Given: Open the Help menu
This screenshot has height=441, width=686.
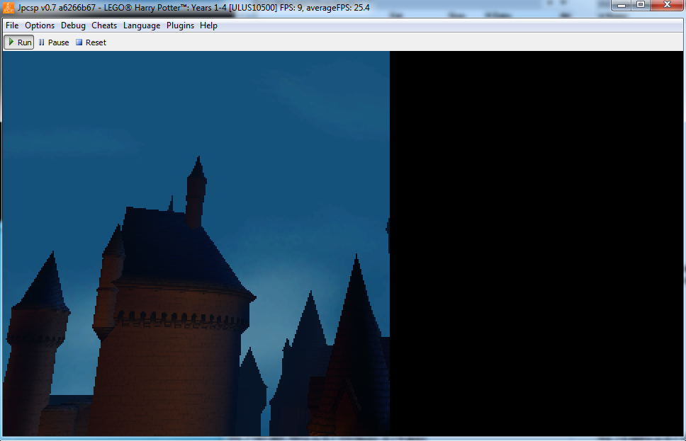Looking at the screenshot, I should (208, 25).
